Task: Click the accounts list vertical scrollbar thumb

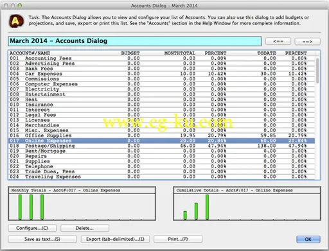Action: point(317,71)
